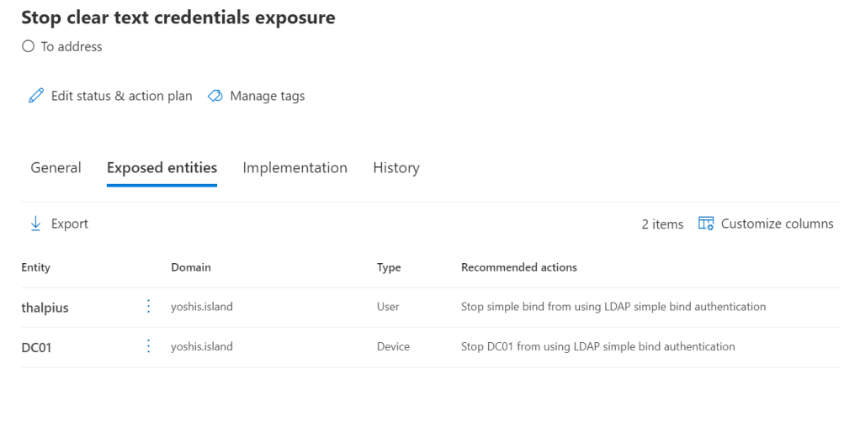
Task: Switch to the General tab
Action: (x=56, y=167)
